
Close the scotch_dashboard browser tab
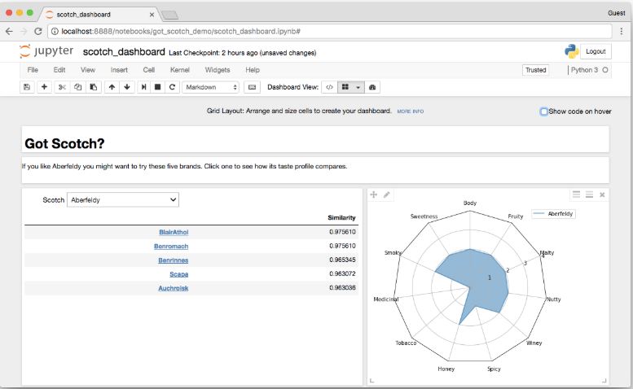coord(152,15)
